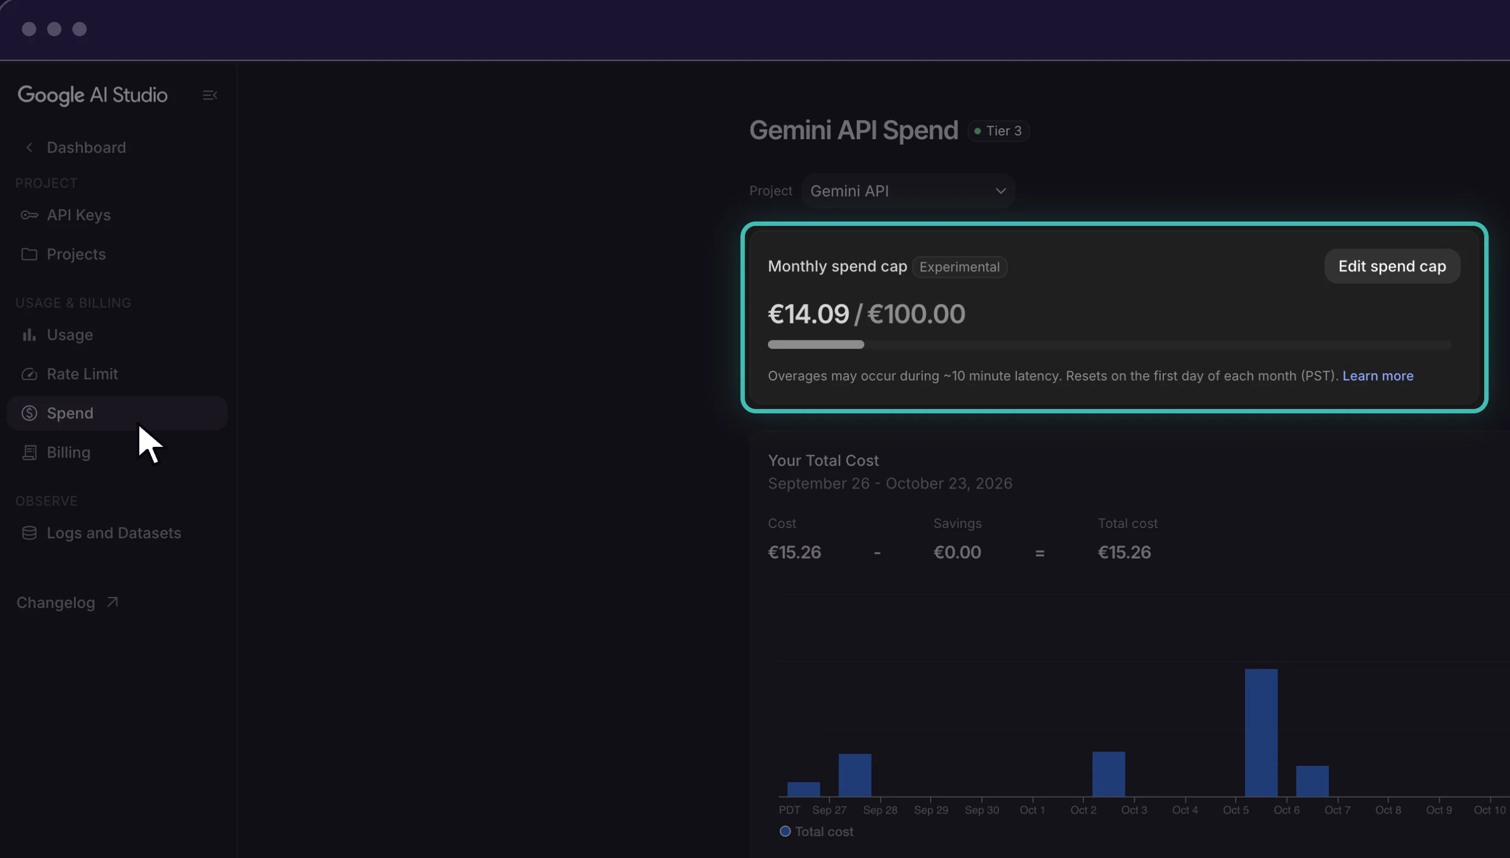The height and width of the screenshot is (858, 1510).
Task: Click the Tier 3 badge
Action: click(x=998, y=131)
